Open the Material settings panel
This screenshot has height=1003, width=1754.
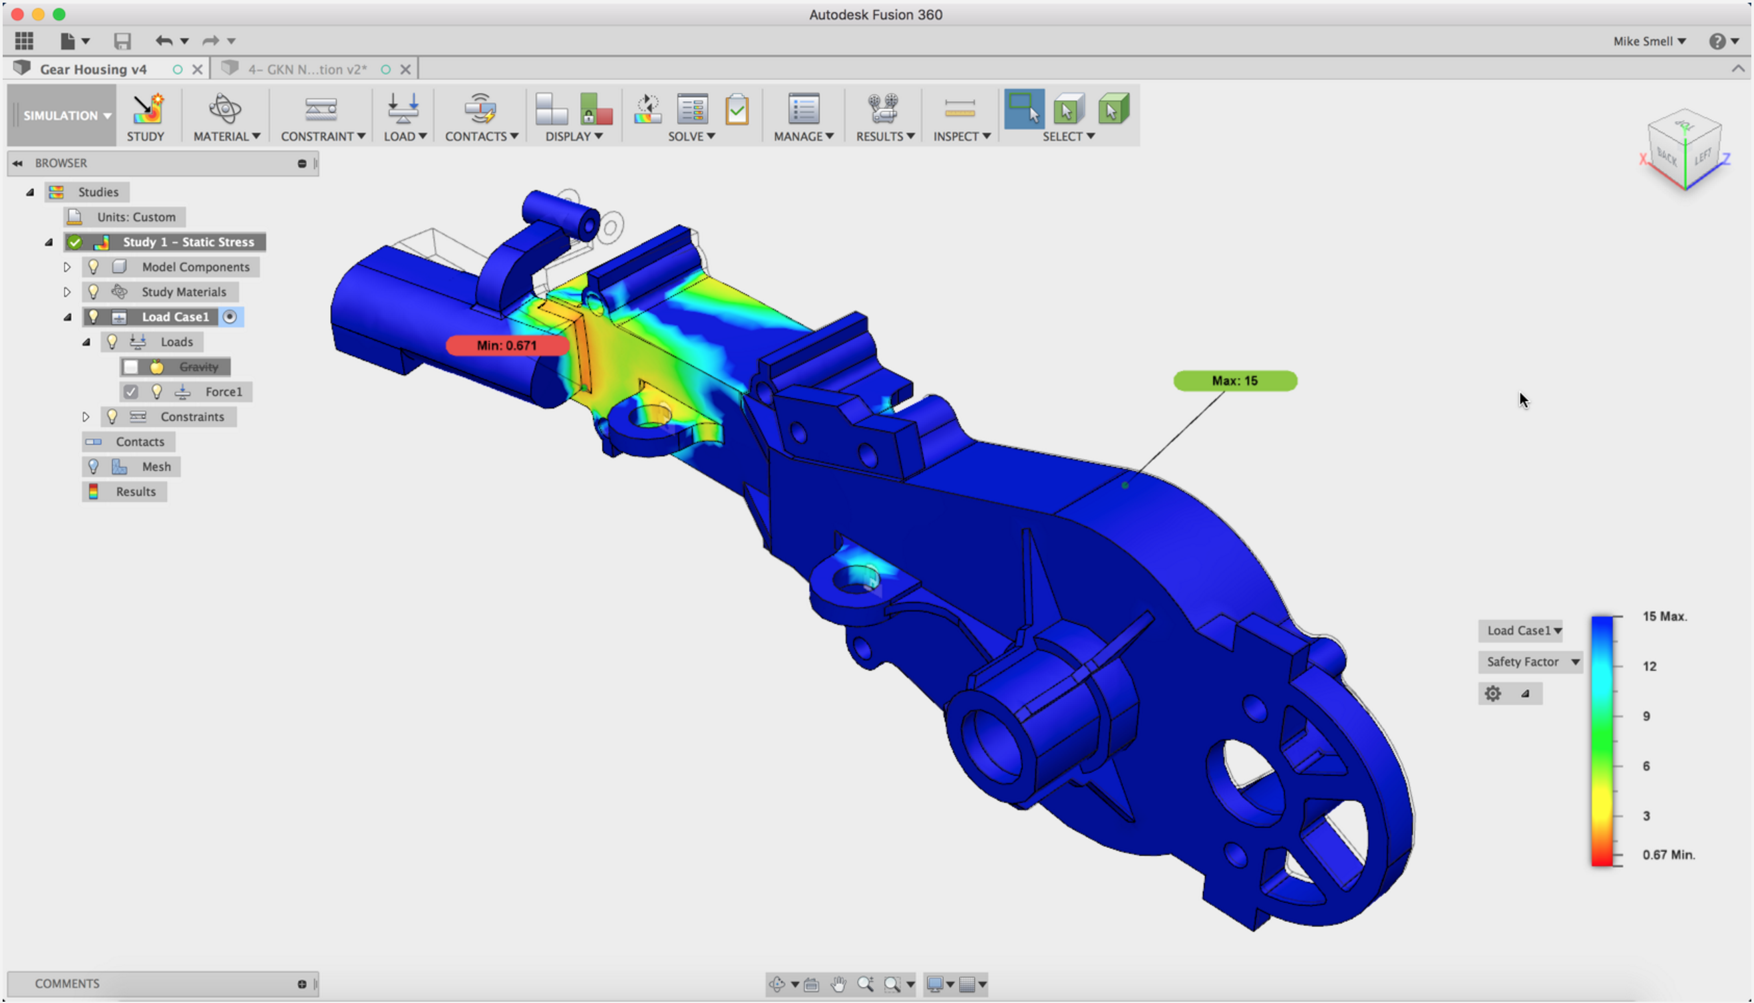click(x=224, y=116)
